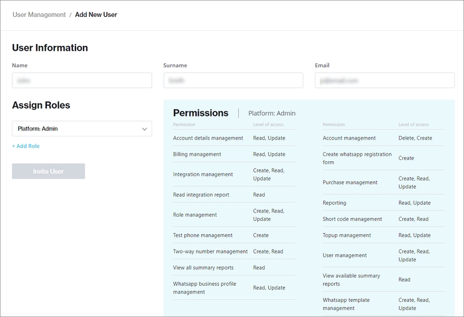464x317 pixels.
Task: Click the Email input field
Action: 384,80
